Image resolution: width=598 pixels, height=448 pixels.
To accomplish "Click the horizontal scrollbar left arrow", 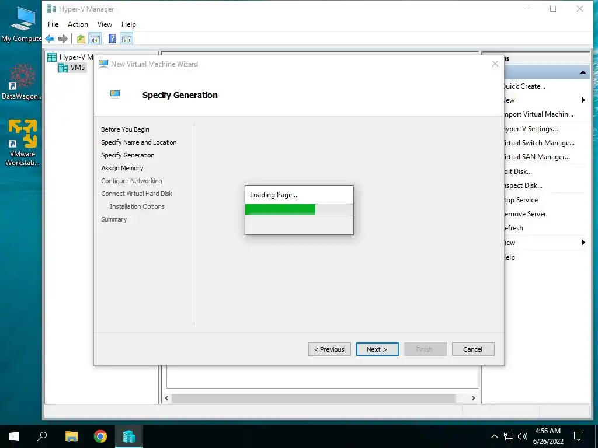I will coord(166,398).
